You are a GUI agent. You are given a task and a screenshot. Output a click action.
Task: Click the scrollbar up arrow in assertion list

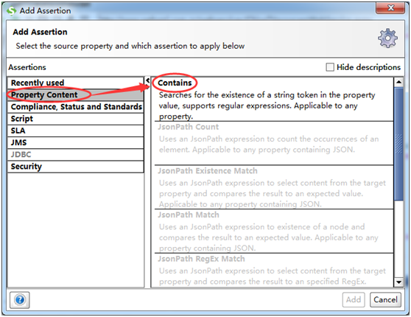pyautogui.click(x=398, y=82)
